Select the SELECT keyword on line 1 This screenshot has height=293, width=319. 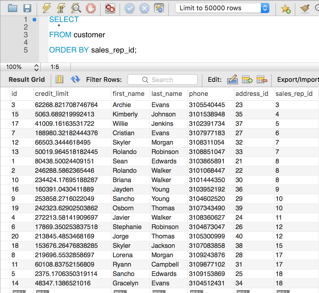click(x=64, y=19)
